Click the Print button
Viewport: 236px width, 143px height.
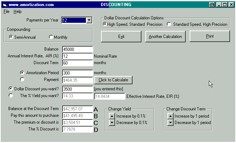click(210, 36)
